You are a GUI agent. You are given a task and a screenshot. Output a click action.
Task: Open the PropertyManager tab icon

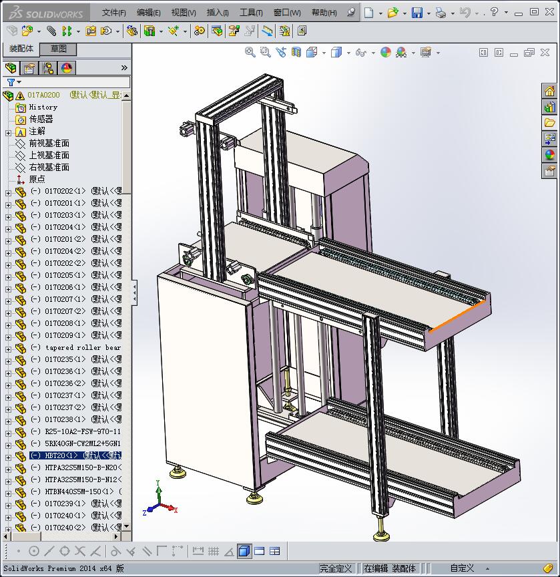(x=29, y=68)
